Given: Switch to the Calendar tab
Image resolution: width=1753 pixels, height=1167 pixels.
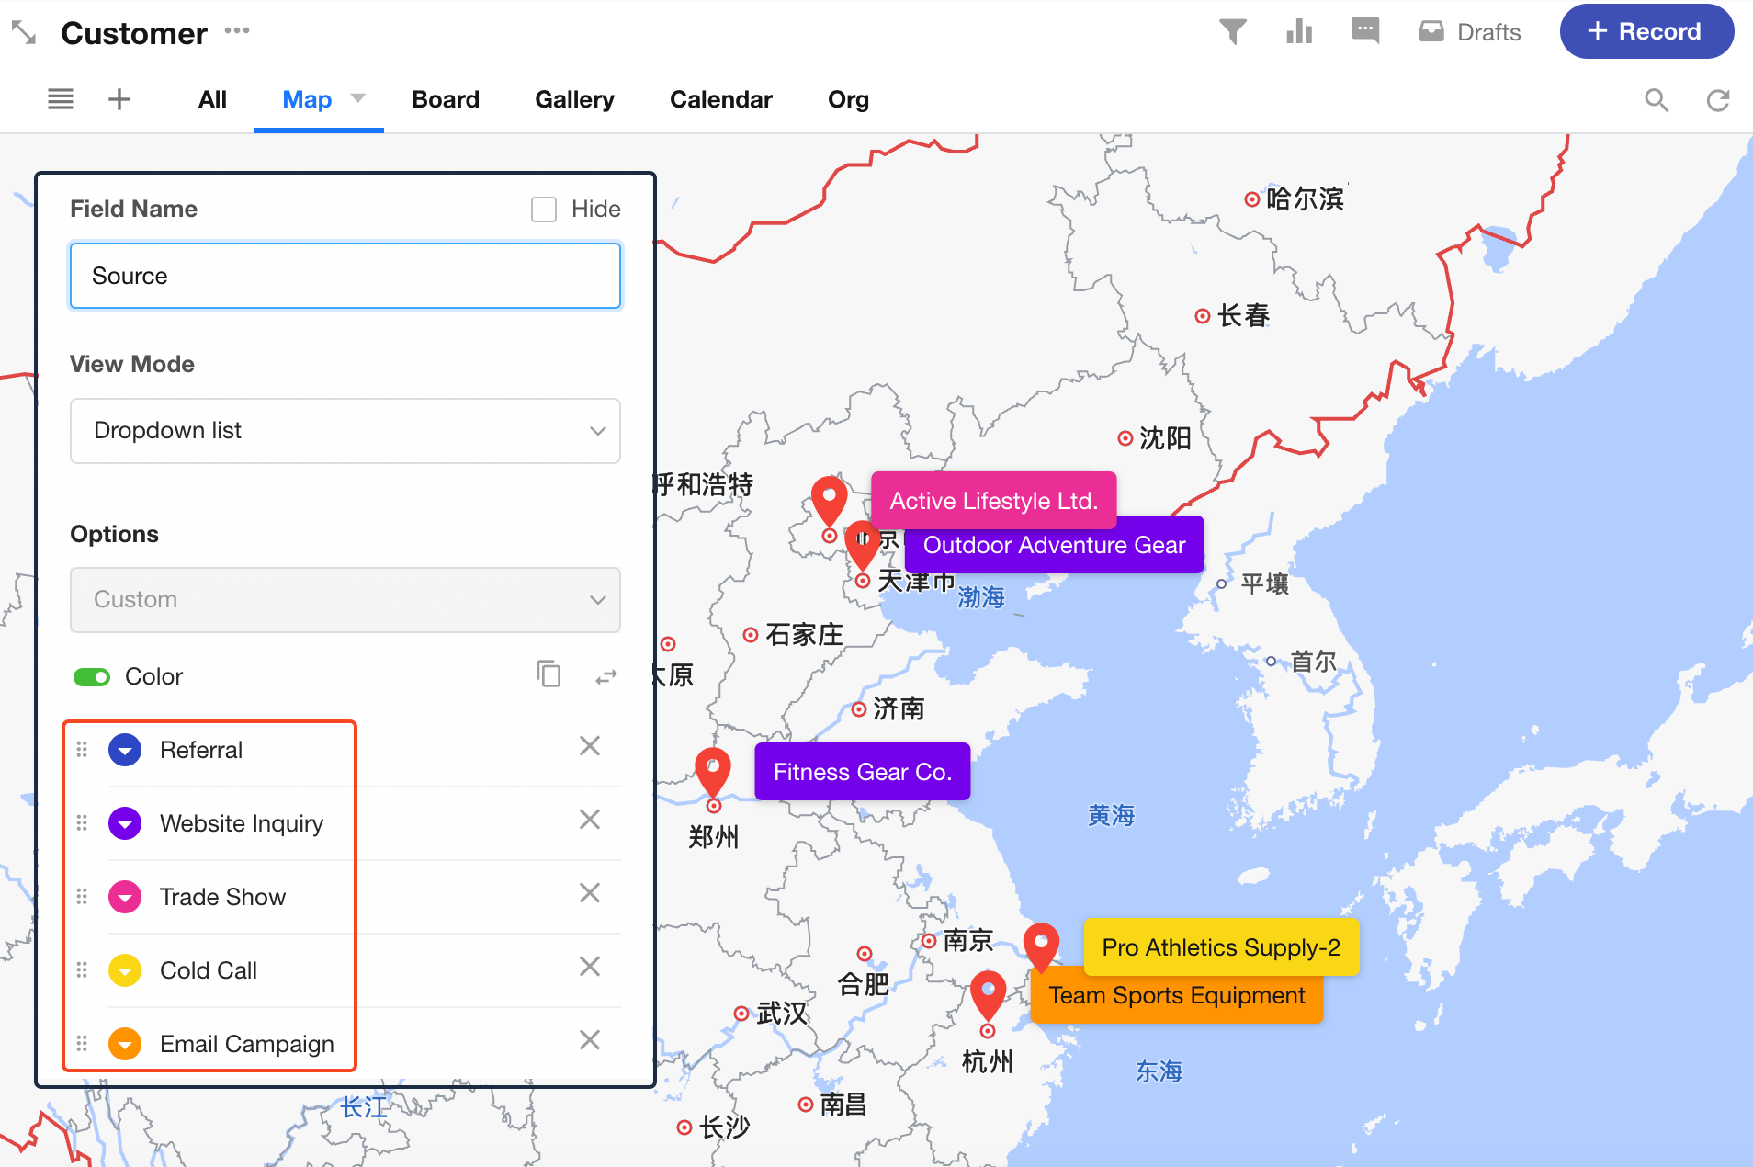Looking at the screenshot, I should tap(720, 99).
